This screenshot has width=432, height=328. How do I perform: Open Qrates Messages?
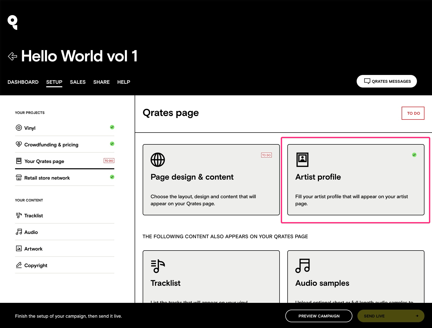click(387, 81)
